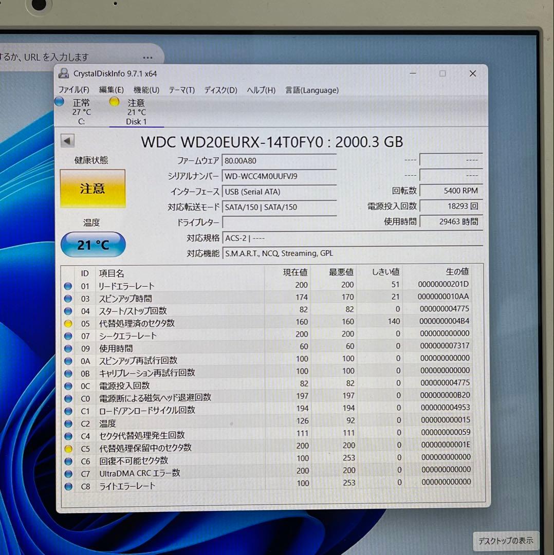Click the 現在値 column header
This screenshot has height=555, width=554.
click(x=295, y=272)
